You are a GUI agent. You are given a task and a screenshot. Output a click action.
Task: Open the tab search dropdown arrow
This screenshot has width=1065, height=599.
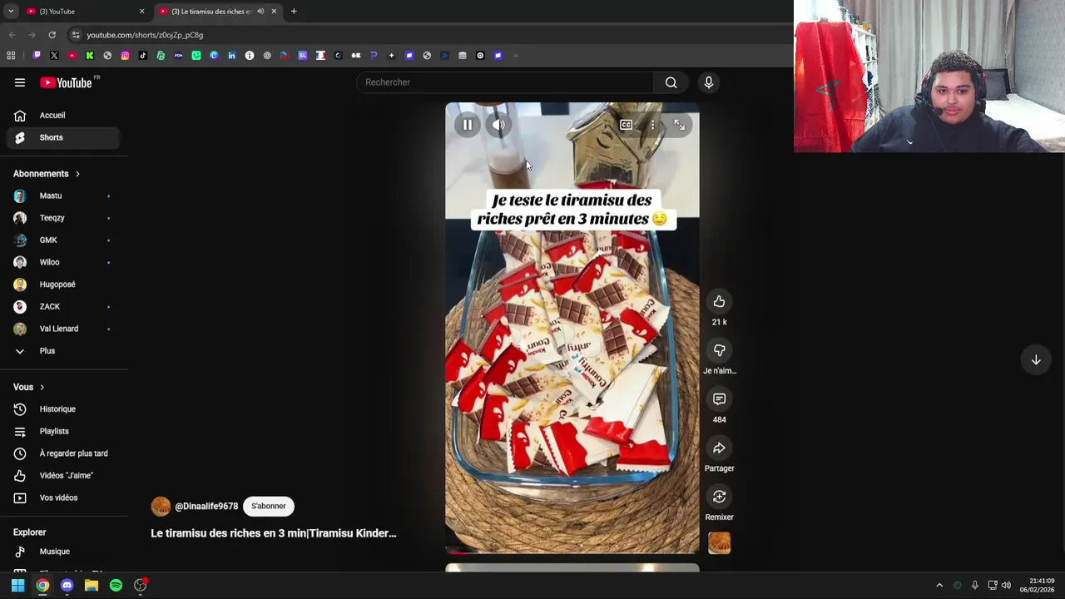[11, 12]
